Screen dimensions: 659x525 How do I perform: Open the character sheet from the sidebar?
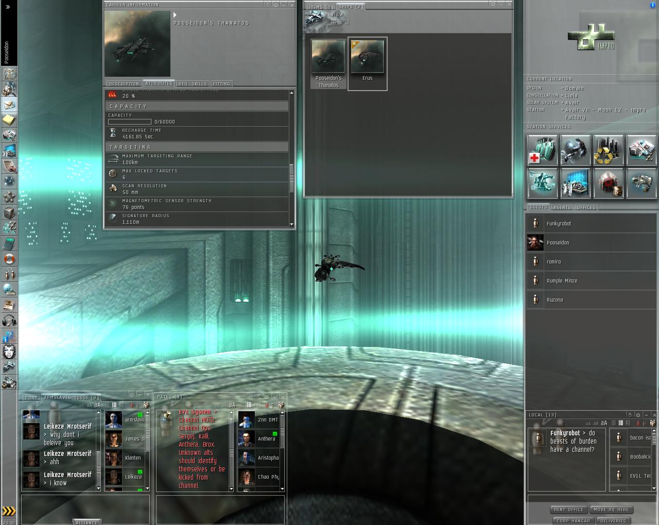click(x=9, y=74)
